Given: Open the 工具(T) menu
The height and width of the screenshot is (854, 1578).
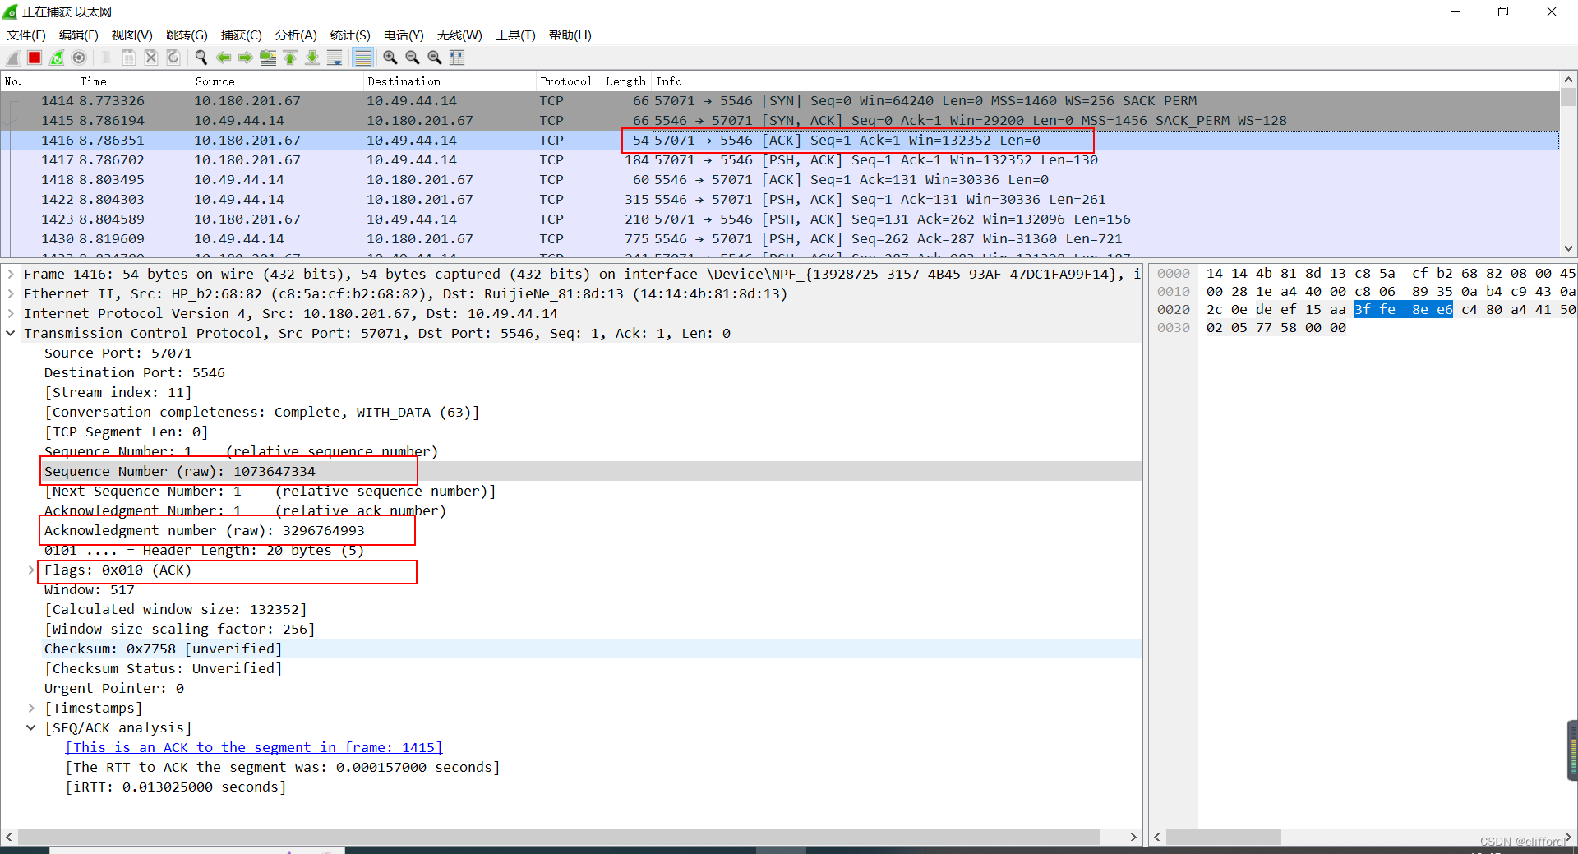Looking at the screenshot, I should pos(515,35).
